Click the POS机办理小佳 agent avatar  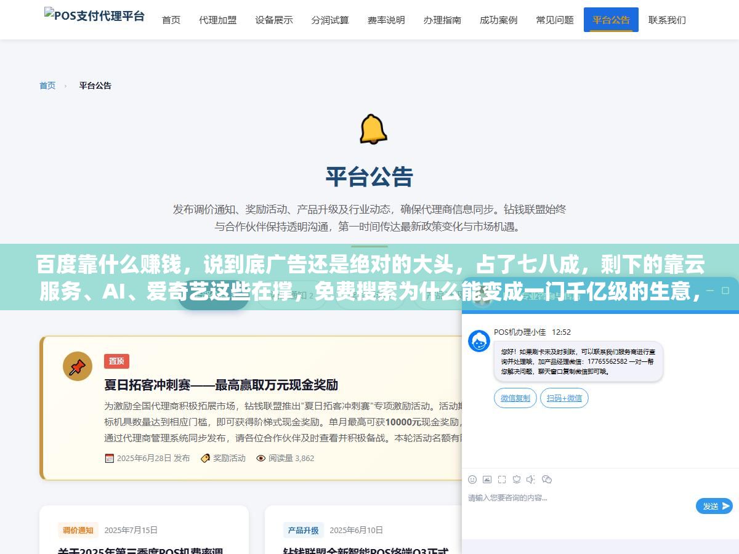pos(479,341)
